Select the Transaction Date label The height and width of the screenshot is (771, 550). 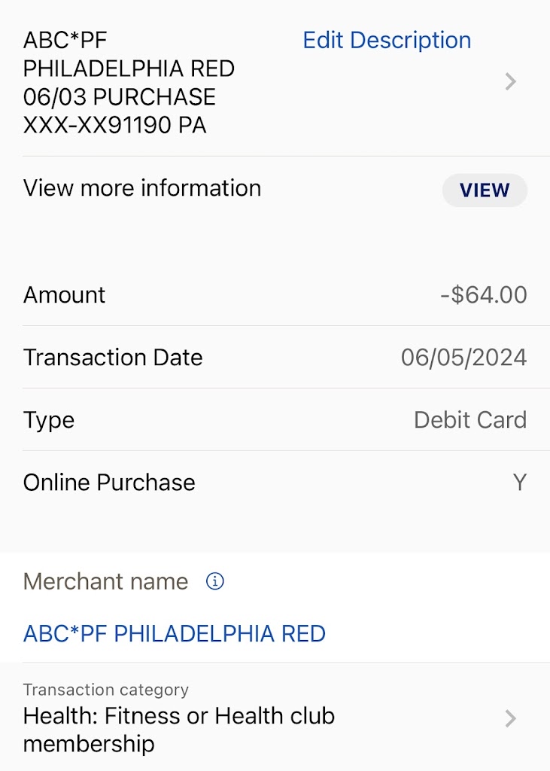point(113,357)
